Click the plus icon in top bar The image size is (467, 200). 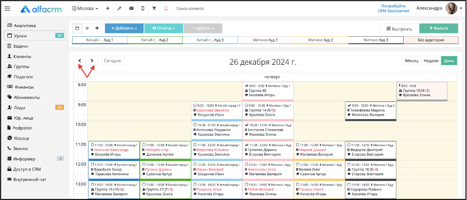coord(107,9)
